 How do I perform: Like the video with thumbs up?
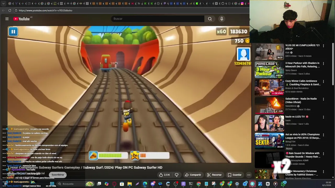(x=164, y=175)
